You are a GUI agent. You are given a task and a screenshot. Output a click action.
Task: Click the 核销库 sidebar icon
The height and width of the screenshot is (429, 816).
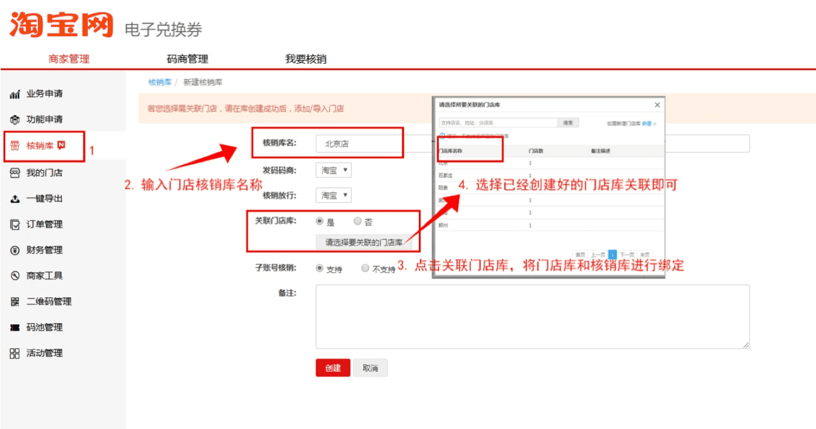pyautogui.click(x=15, y=146)
